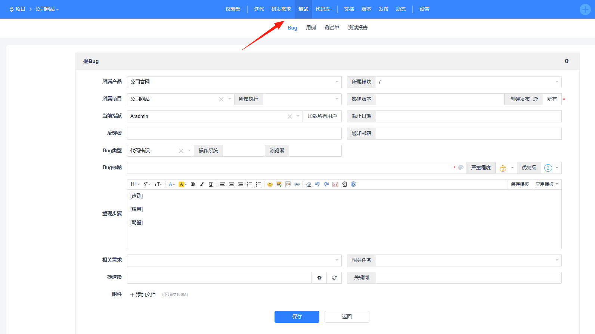
Task: Open the heading H1 format menu
Action: pos(135,184)
